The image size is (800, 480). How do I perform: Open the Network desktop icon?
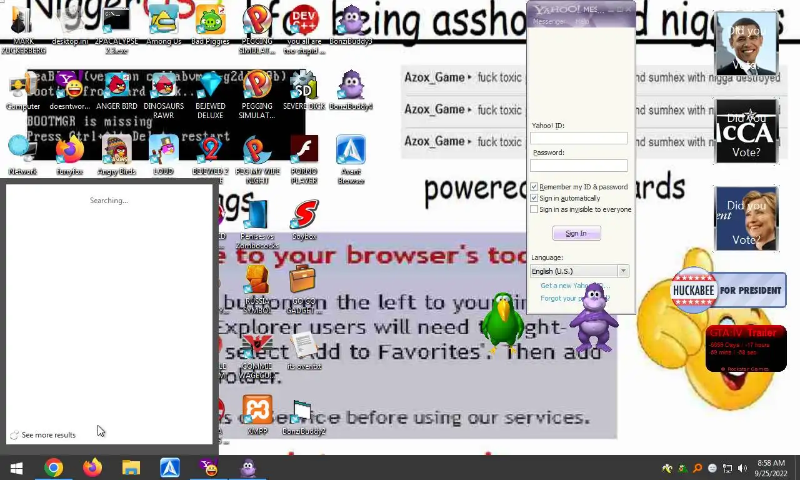tap(23, 156)
